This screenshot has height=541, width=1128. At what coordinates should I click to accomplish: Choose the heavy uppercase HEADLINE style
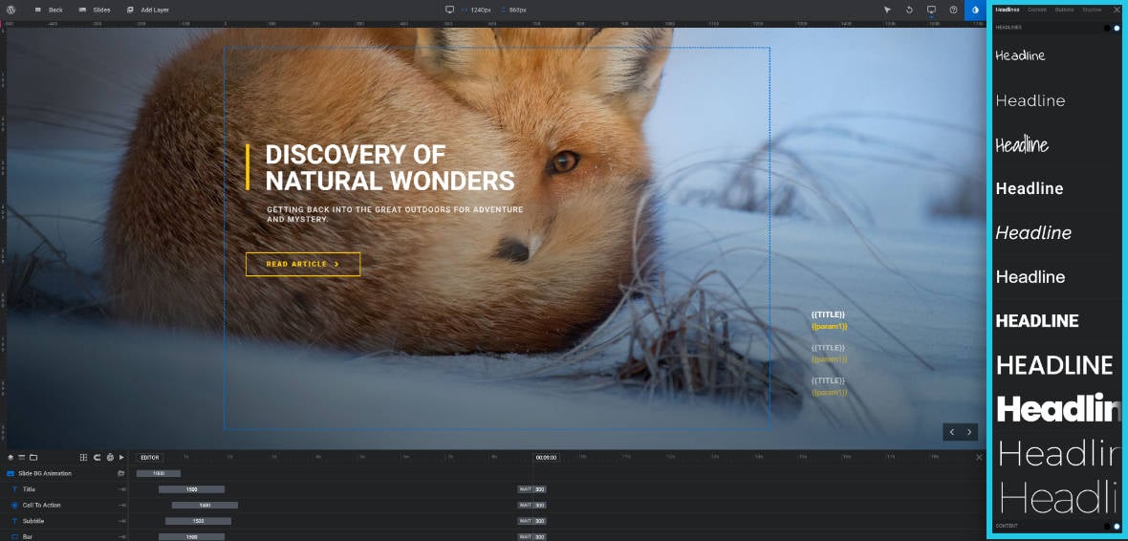click(1036, 321)
